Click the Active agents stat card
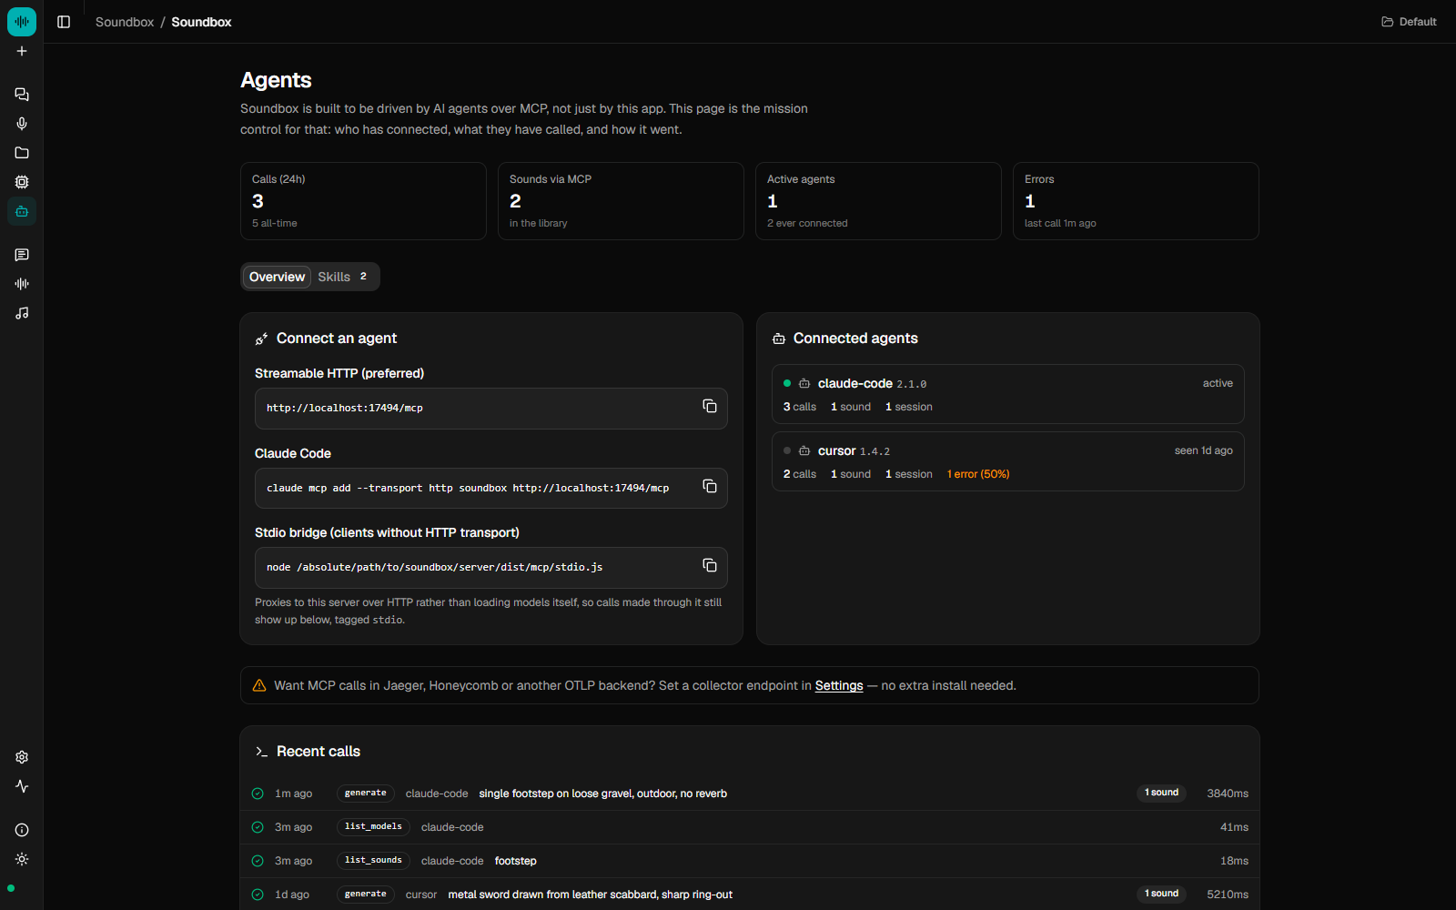The width and height of the screenshot is (1456, 910). [878, 201]
